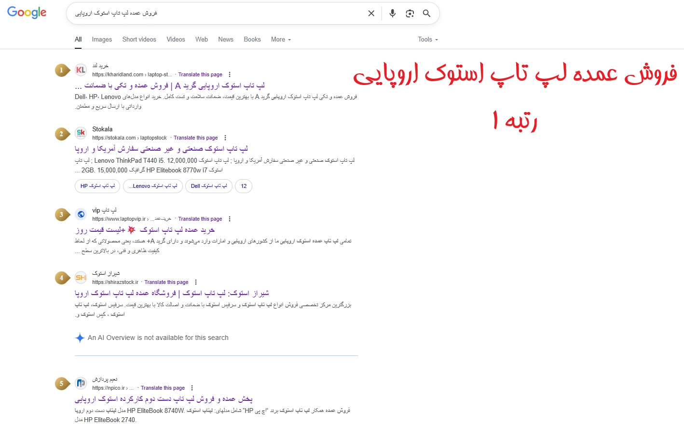684x424 pixels.
Task: Open the kharidland result title link
Action: click(x=170, y=86)
